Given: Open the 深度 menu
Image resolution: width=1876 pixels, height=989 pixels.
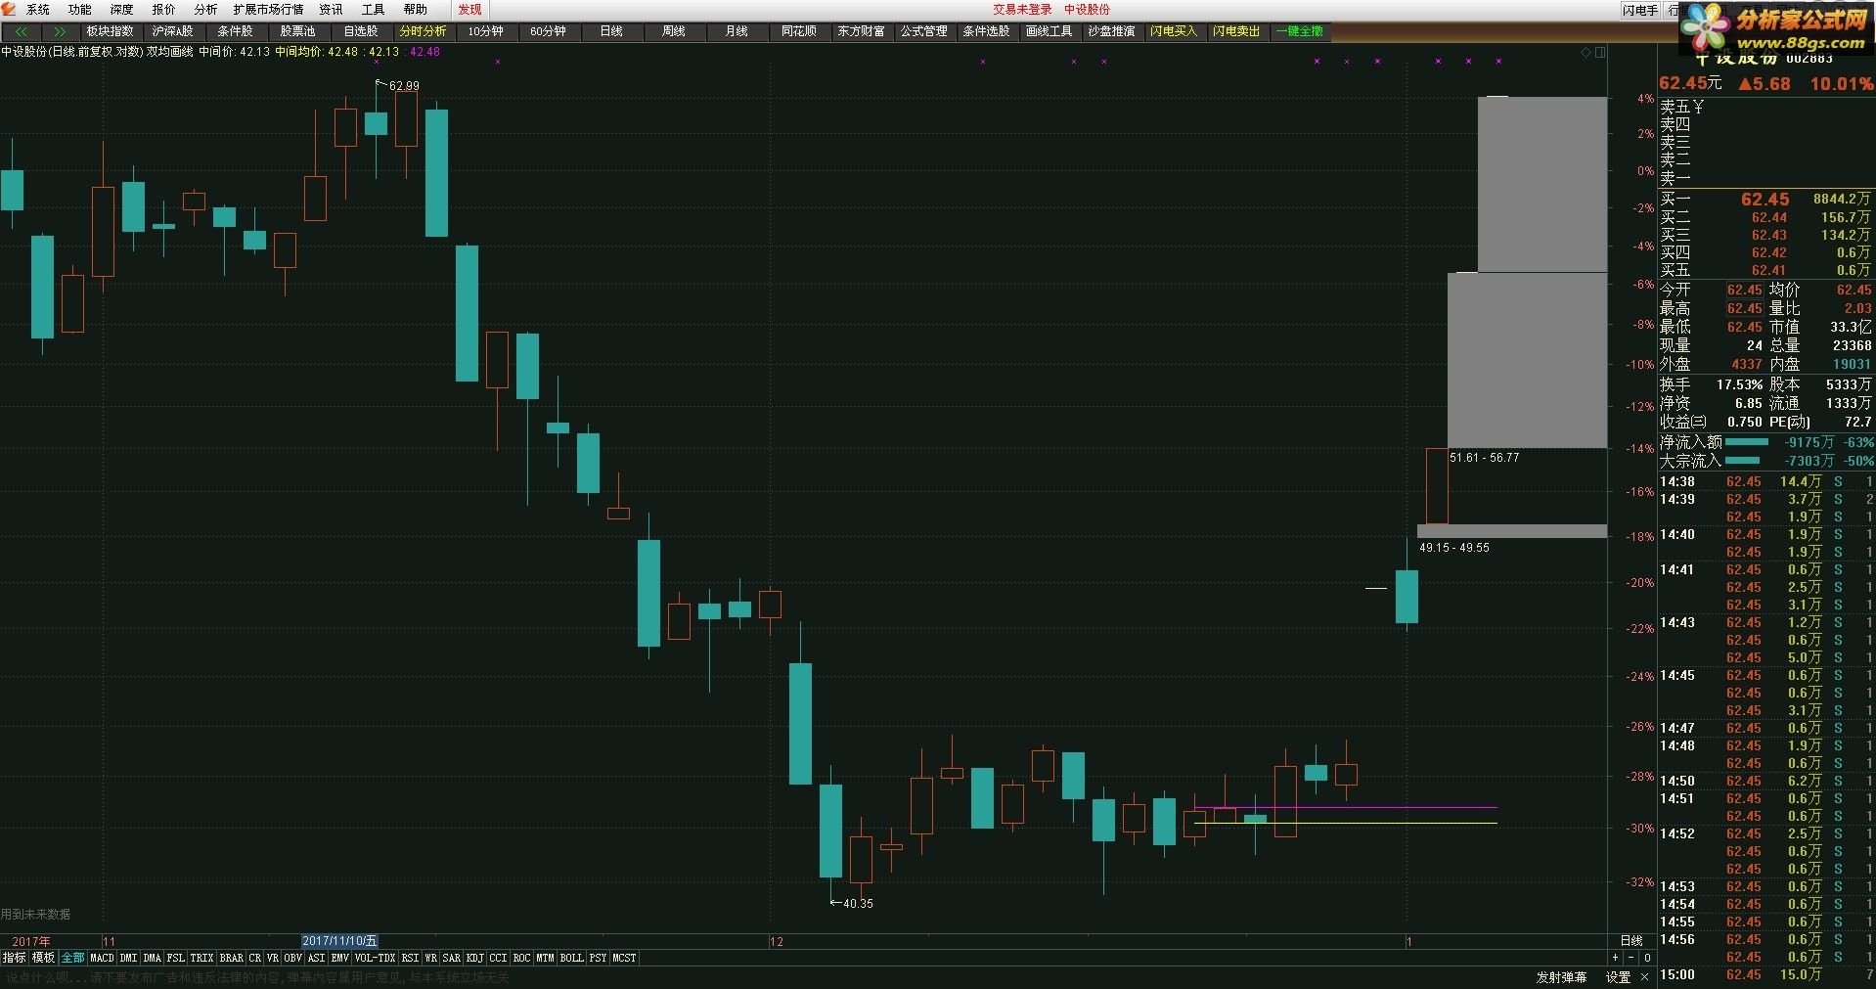Looking at the screenshot, I should click(x=121, y=10).
